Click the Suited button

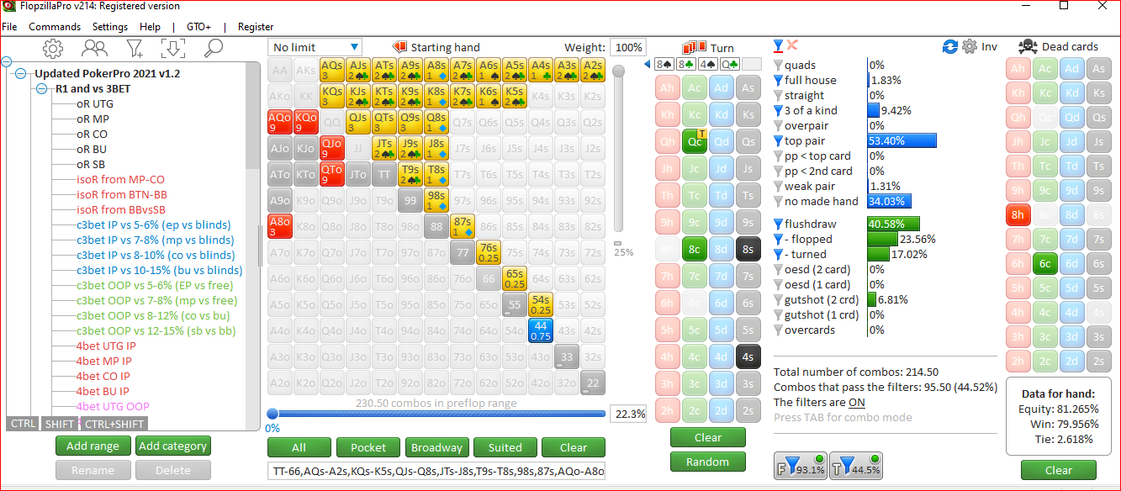tap(505, 448)
